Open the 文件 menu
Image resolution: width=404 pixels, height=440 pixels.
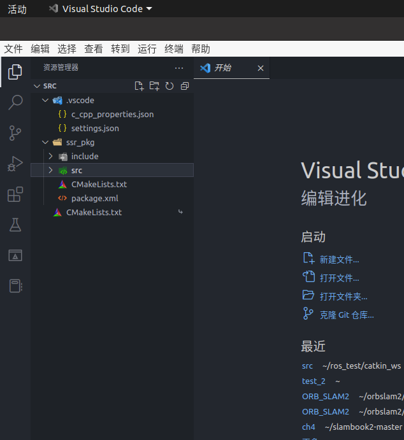[x=13, y=49]
